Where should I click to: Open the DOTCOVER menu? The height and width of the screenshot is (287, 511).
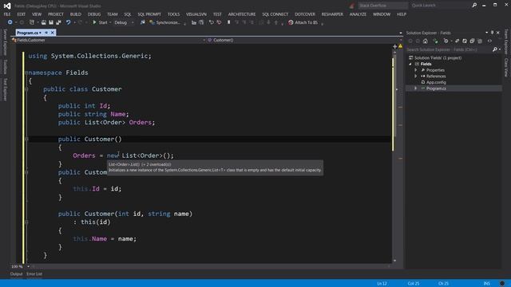click(x=305, y=14)
